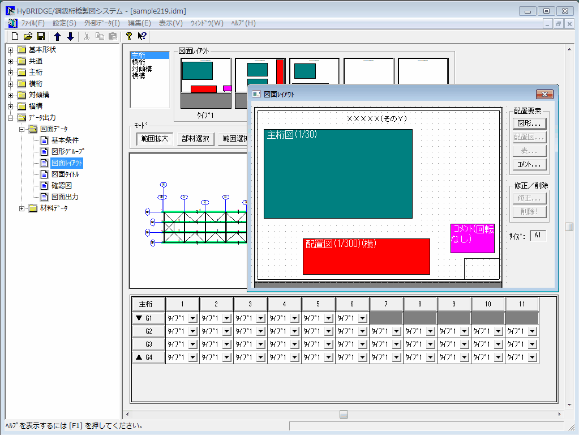Open the G4 column 11 type dropdown
The height and width of the screenshot is (435, 579).
point(532,357)
